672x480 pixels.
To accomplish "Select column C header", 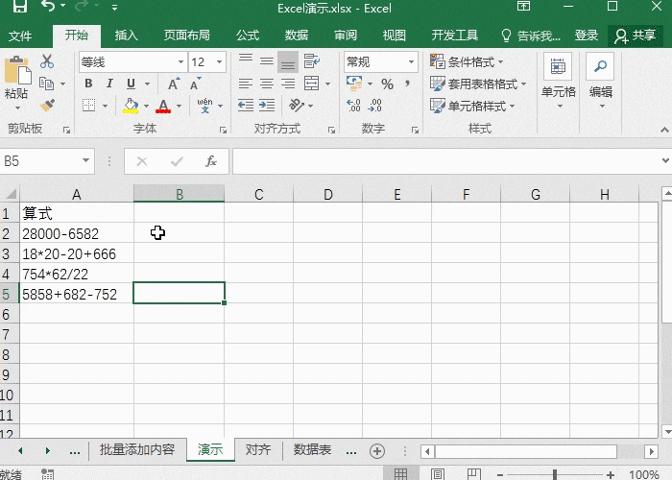I will pos(259,195).
